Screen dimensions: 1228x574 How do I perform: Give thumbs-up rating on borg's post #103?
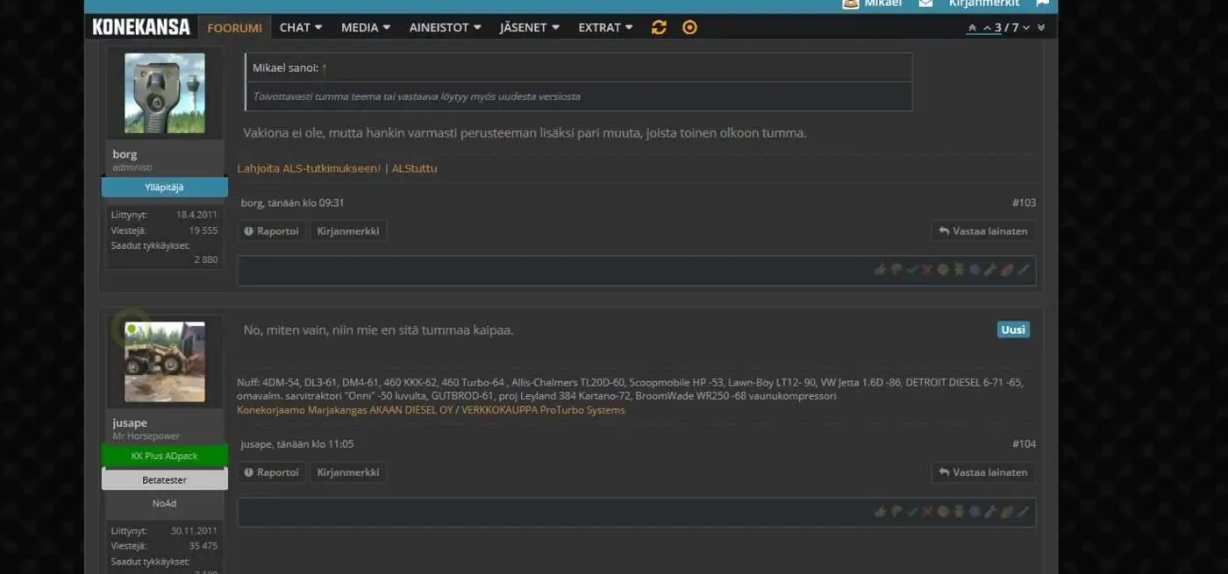pos(879,270)
